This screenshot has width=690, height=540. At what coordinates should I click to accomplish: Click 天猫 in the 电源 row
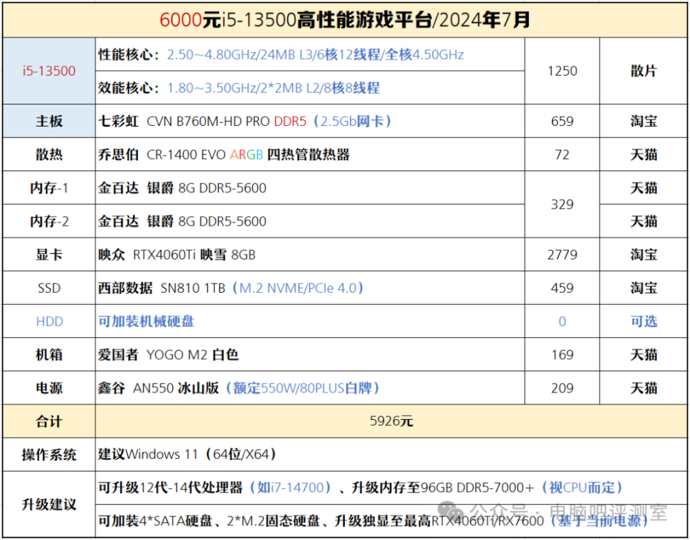coord(643,388)
